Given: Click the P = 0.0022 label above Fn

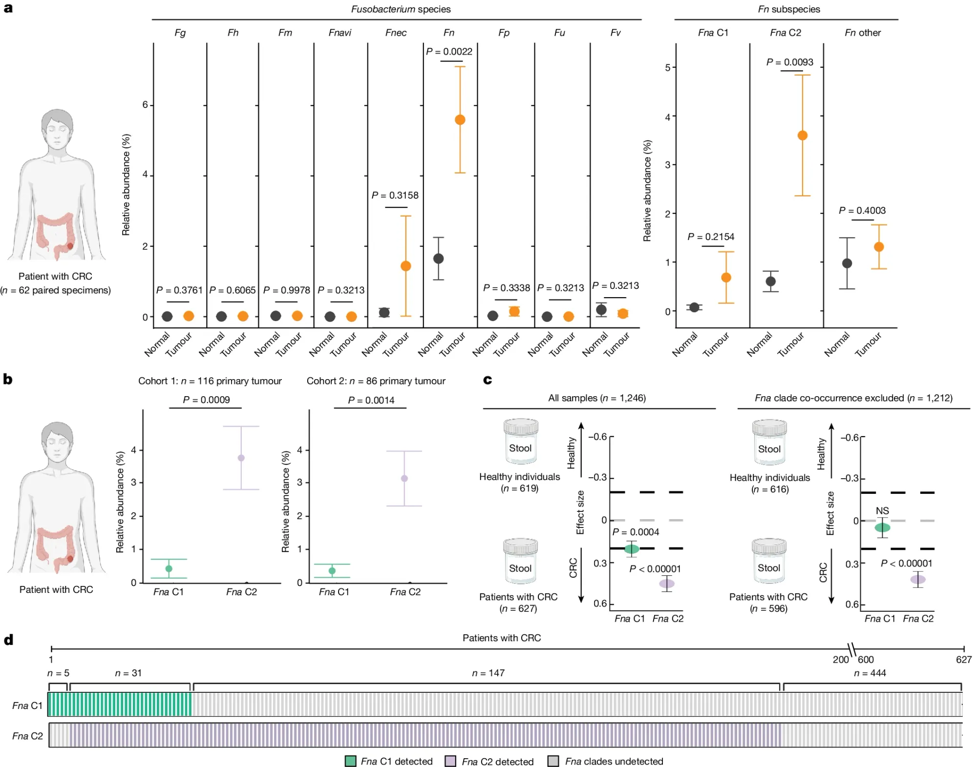Looking at the screenshot, I should (449, 52).
